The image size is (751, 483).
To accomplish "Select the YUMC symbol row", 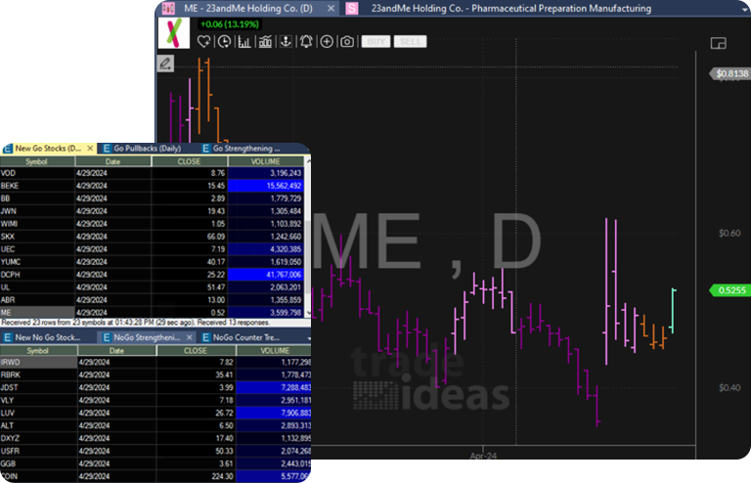I will click(x=152, y=262).
